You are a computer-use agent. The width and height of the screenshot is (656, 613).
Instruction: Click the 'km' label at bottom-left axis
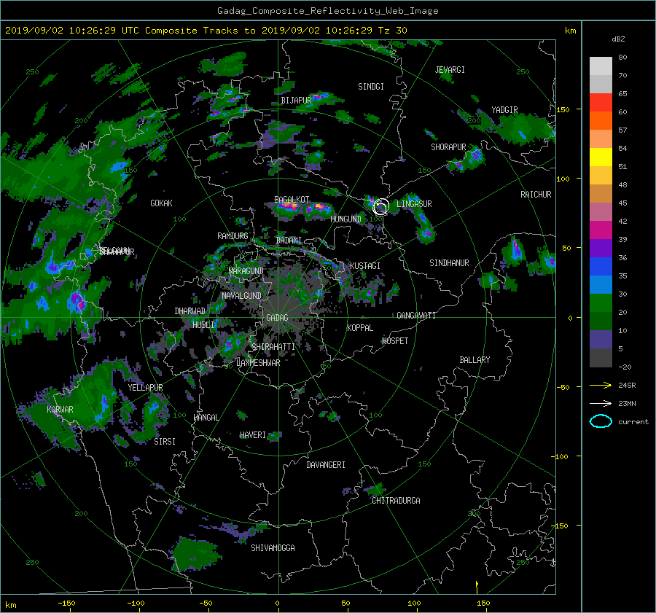click(x=10, y=605)
